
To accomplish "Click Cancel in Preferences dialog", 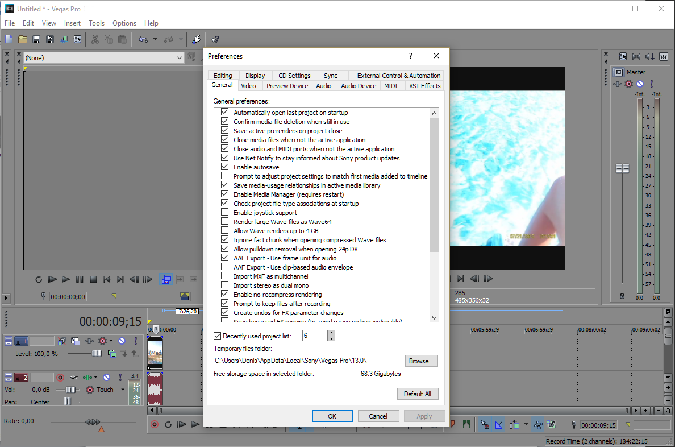I will click(x=378, y=416).
